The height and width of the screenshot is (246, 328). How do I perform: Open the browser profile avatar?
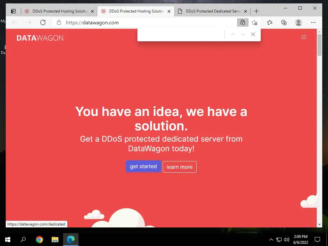299,22
